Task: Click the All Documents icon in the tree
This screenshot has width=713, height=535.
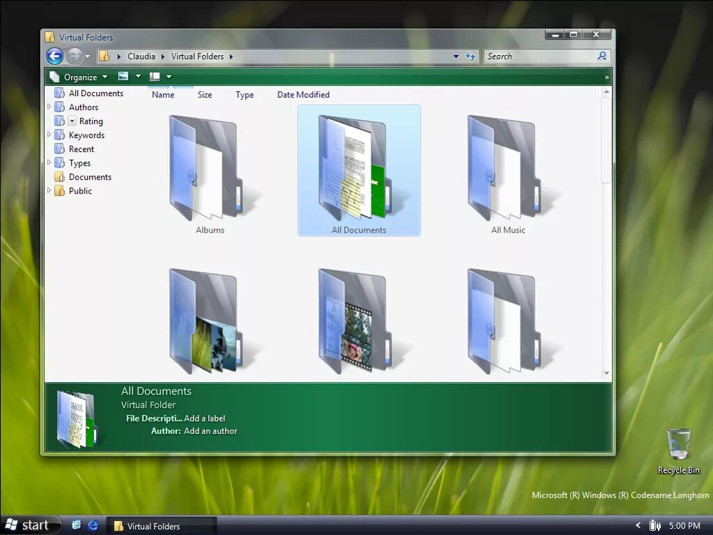Action: tap(60, 93)
